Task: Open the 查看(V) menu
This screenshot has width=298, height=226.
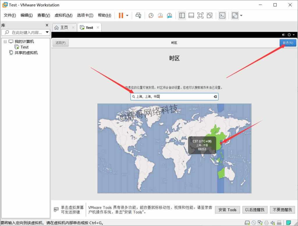Action: click(x=44, y=15)
